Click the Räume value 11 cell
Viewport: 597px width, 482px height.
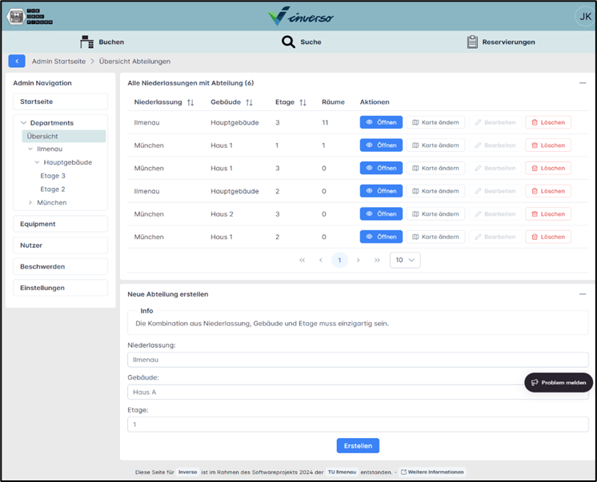click(x=325, y=122)
